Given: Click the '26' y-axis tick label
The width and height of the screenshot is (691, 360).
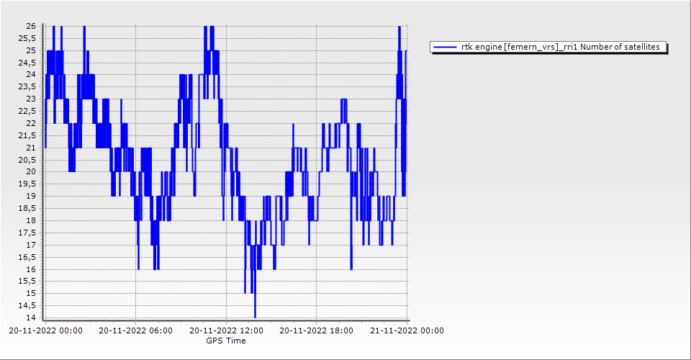Looking at the screenshot, I should 31,26.
